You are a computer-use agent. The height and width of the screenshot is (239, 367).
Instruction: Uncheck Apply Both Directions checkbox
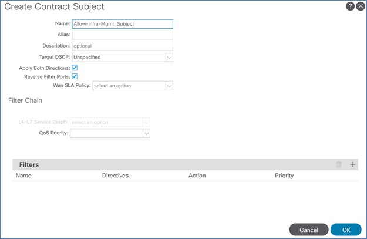[x=75, y=68]
